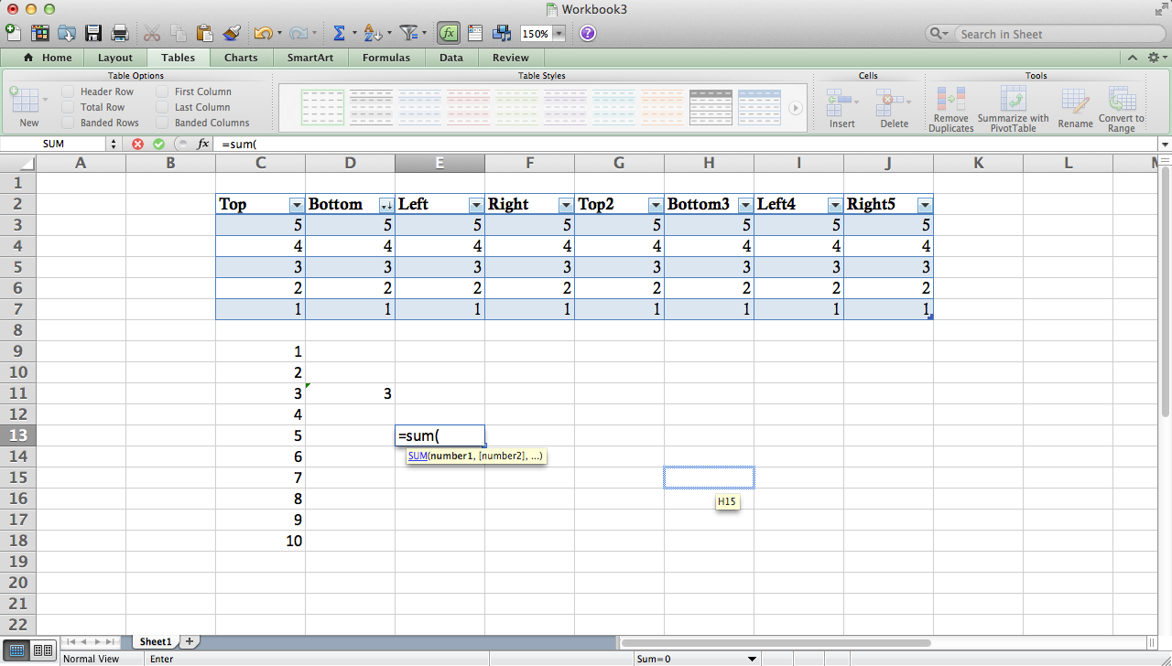Click Summarize with PivotTable
Image resolution: width=1172 pixels, height=666 pixels.
(1013, 105)
